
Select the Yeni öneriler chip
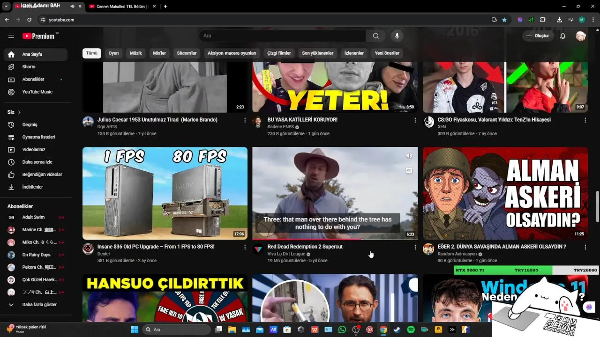coord(387,53)
